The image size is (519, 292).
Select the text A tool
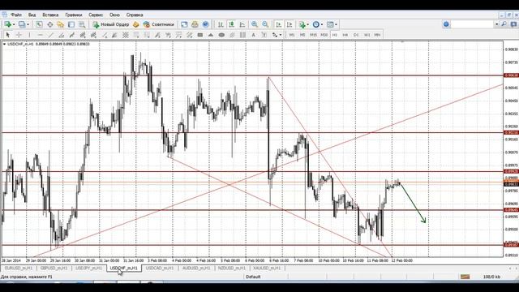pyautogui.click(x=253, y=35)
